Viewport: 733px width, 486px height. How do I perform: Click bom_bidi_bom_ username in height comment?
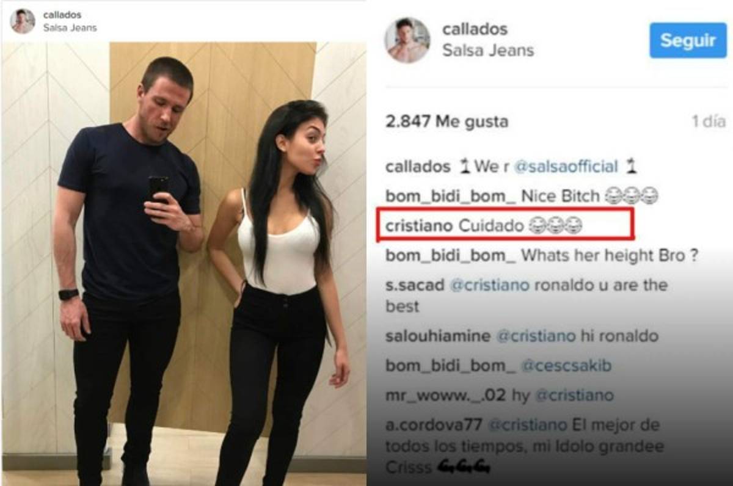(x=451, y=256)
